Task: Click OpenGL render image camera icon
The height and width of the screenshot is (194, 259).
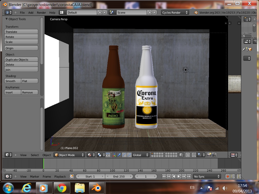Action: click(x=209, y=155)
